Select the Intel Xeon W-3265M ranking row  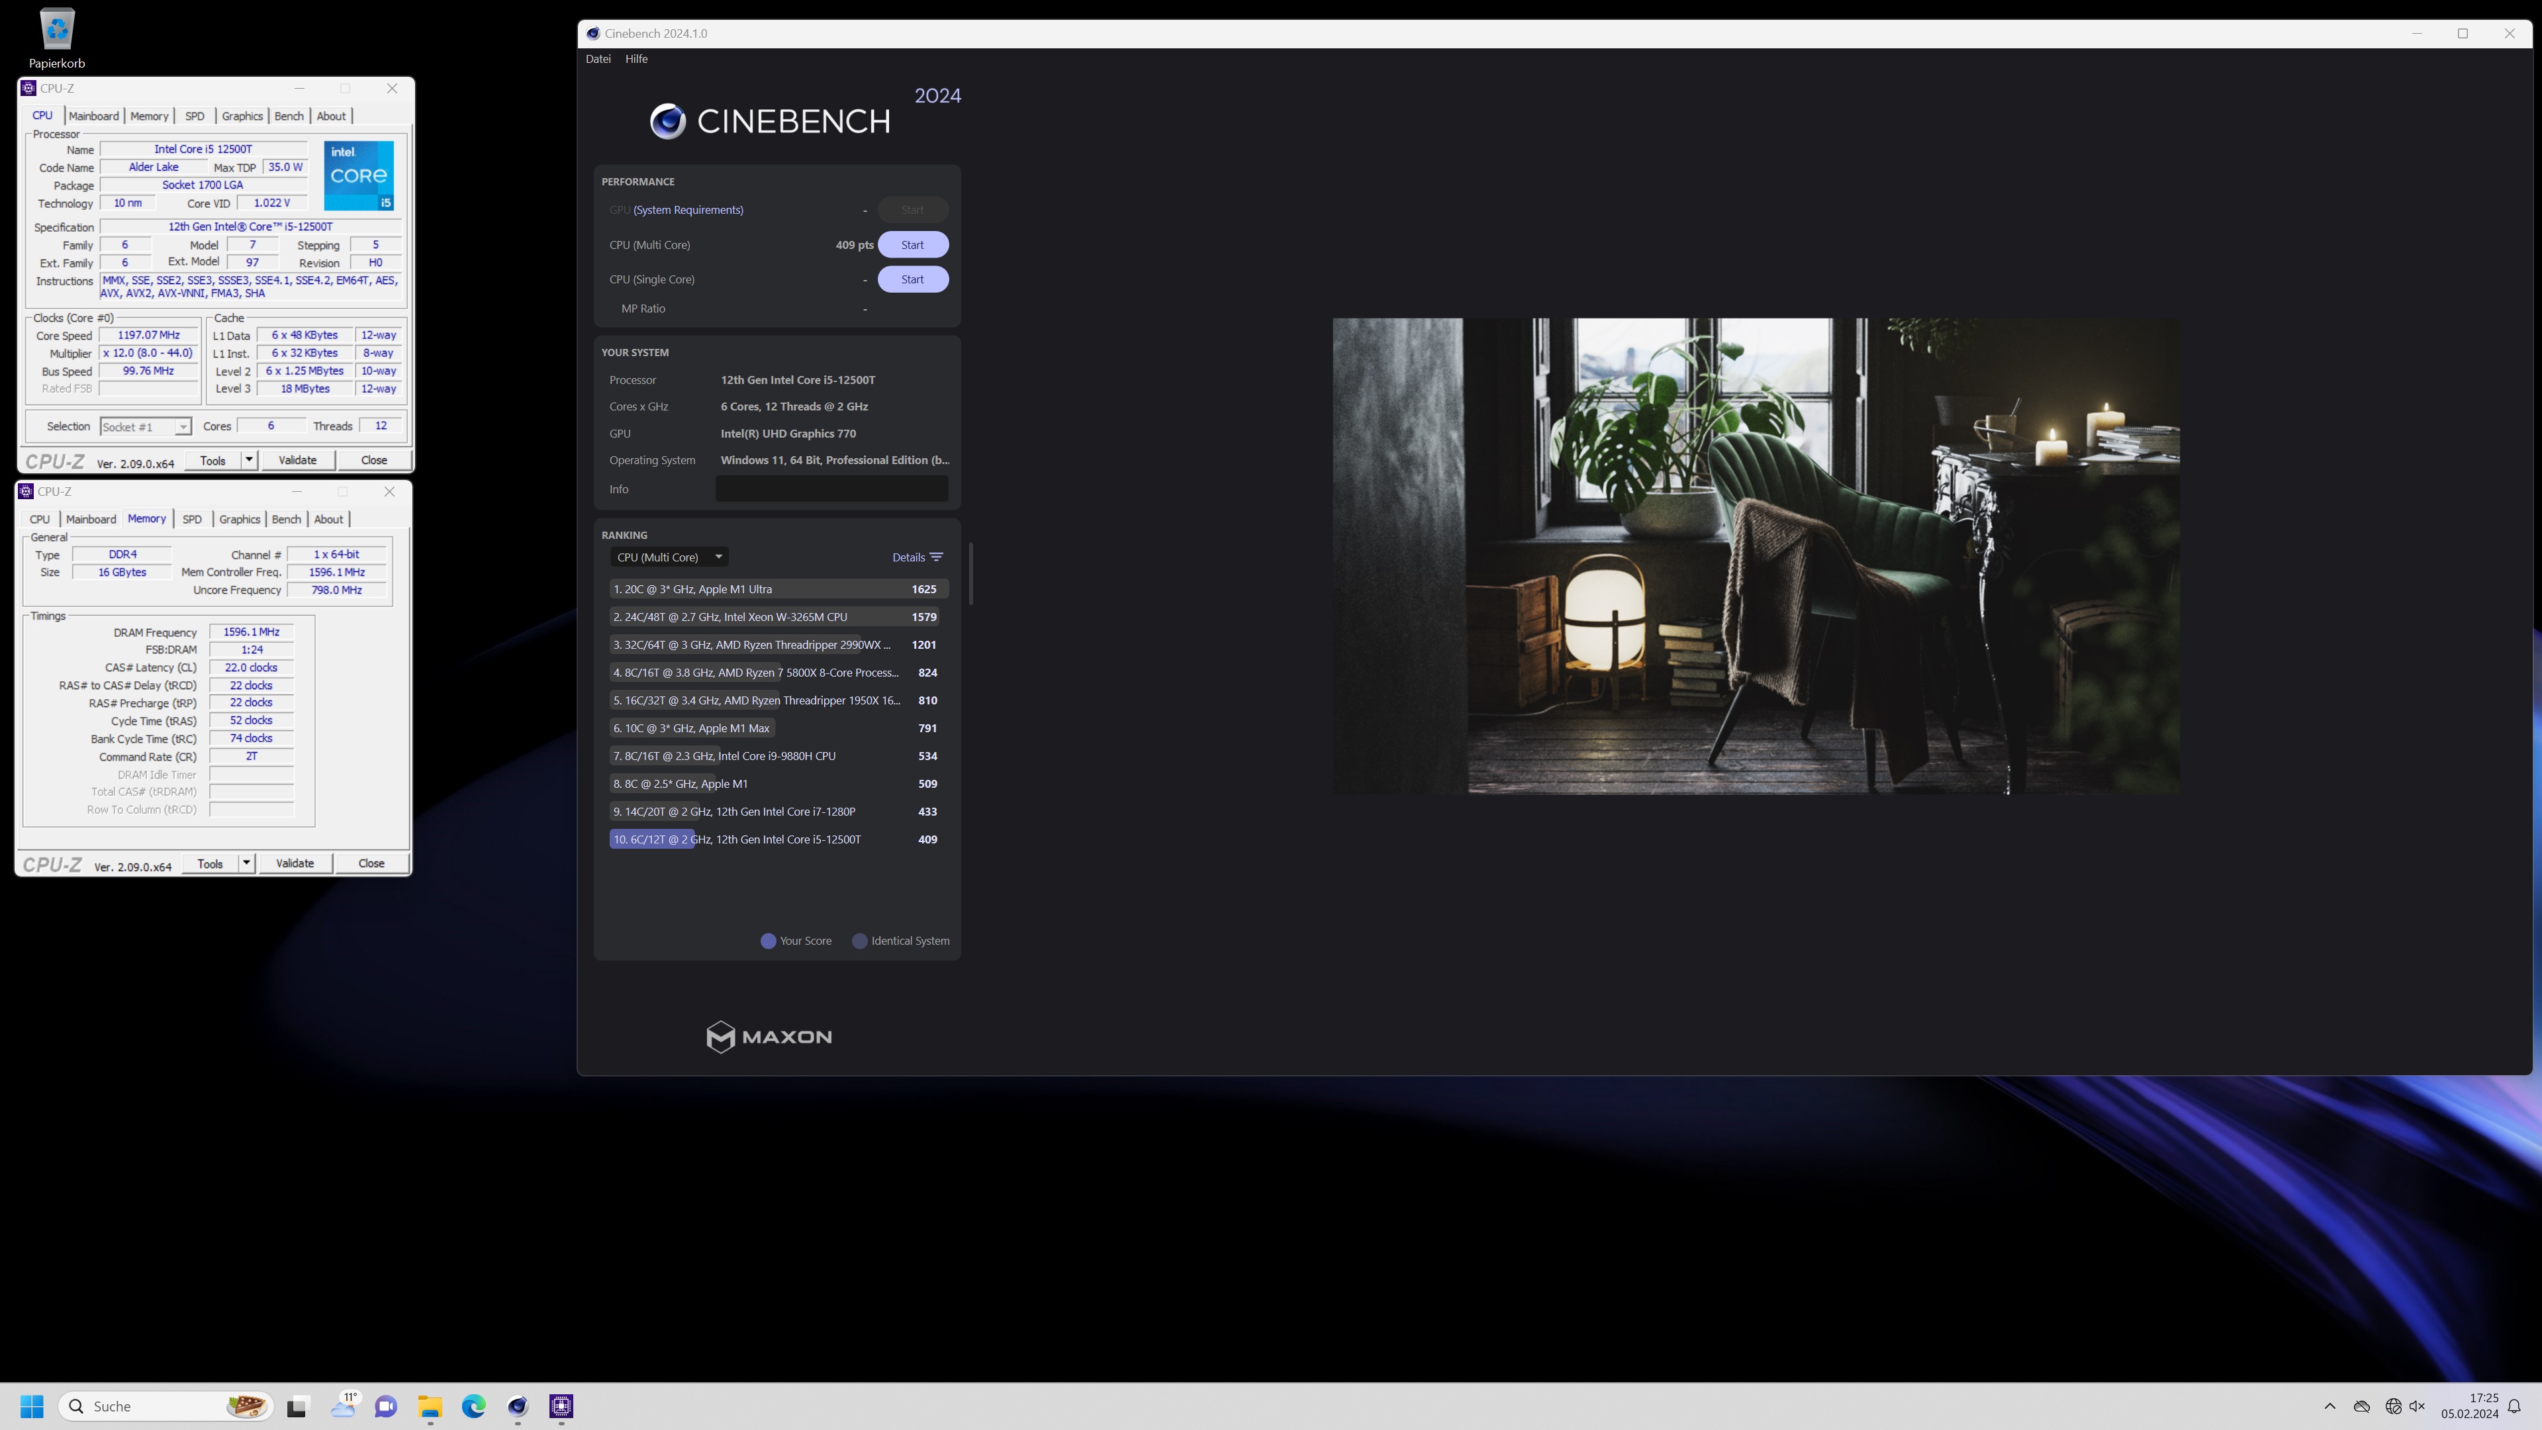click(778, 617)
